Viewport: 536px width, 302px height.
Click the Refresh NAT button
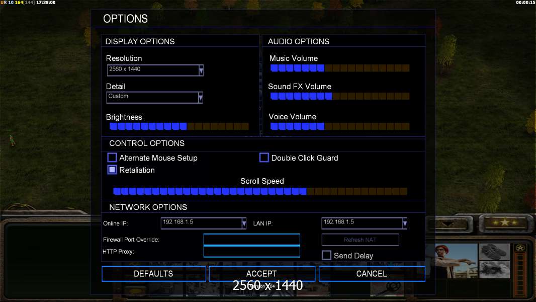tap(361, 240)
